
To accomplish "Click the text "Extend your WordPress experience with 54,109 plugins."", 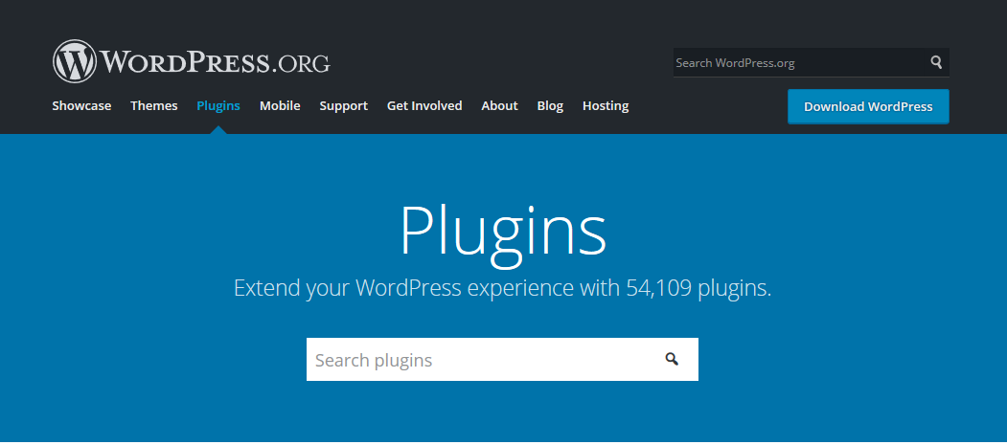I will tap(503, 288).
